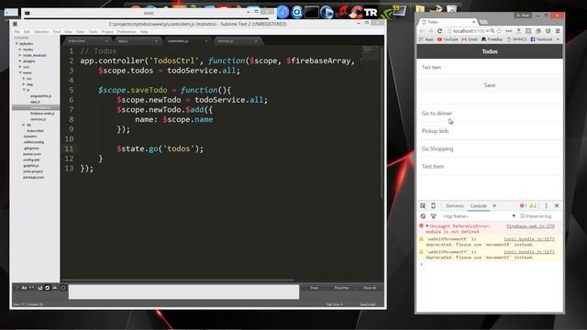Open package.json in the sidebar

pos(33,177)
